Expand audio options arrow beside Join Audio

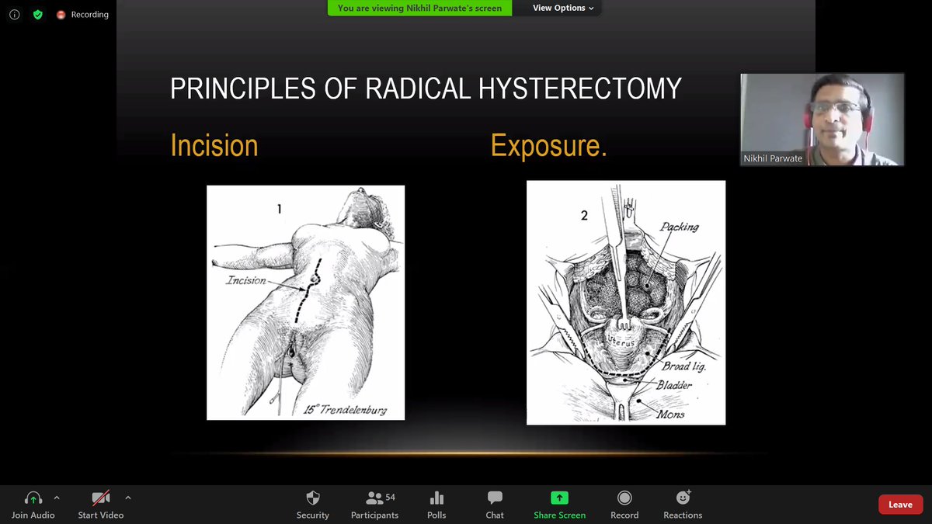coord(57,498)
